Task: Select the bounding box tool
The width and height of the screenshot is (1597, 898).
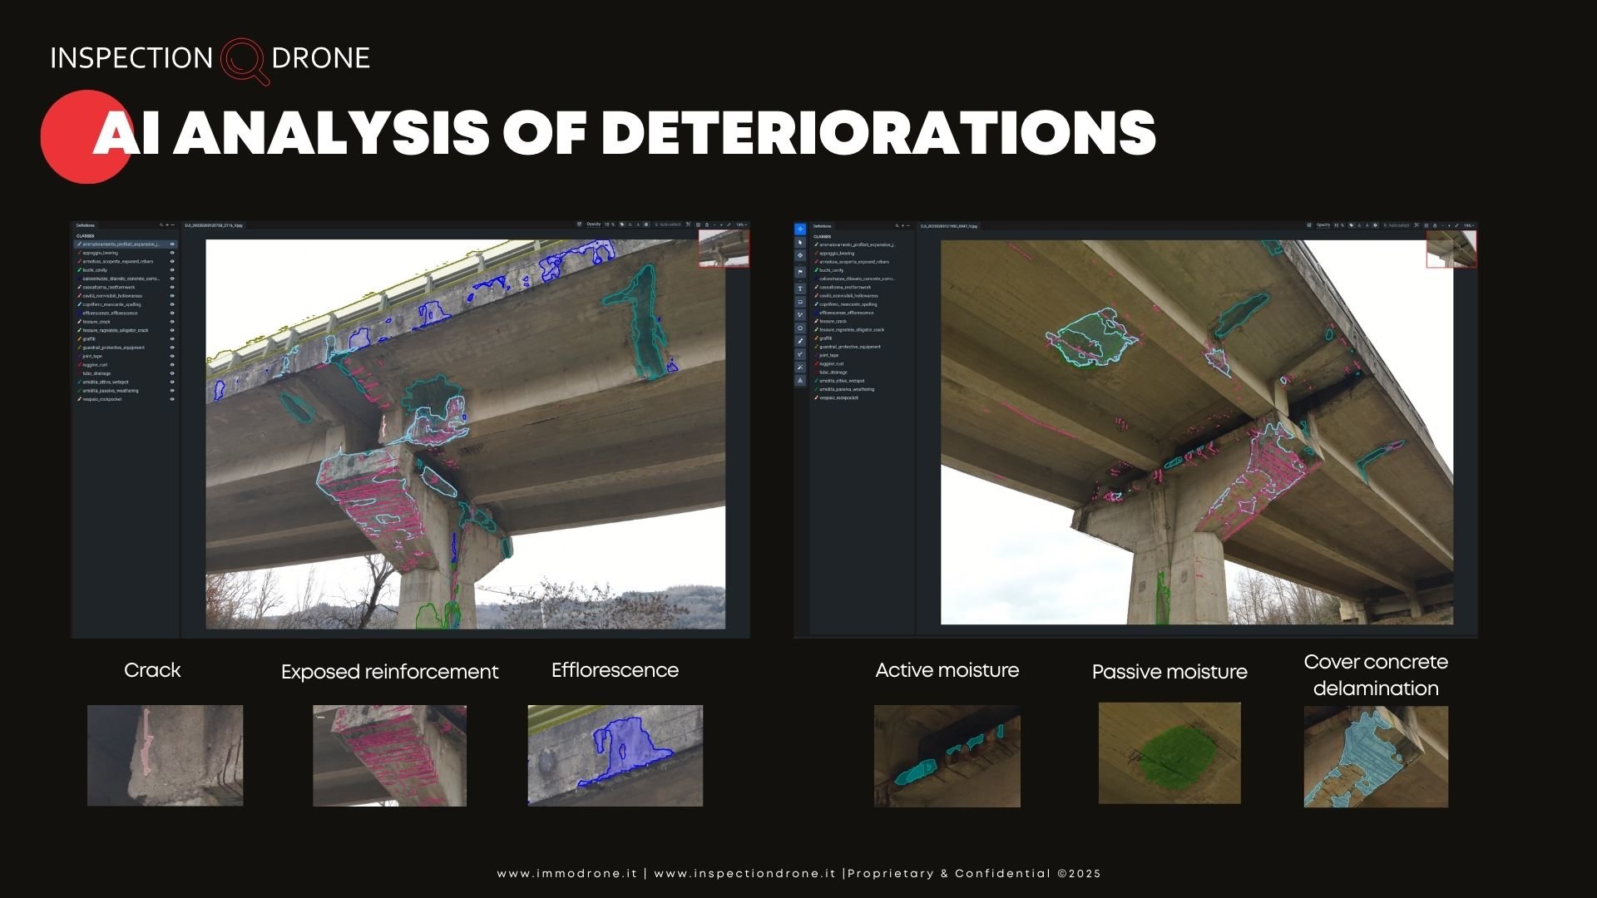Action: click(800, 300)
